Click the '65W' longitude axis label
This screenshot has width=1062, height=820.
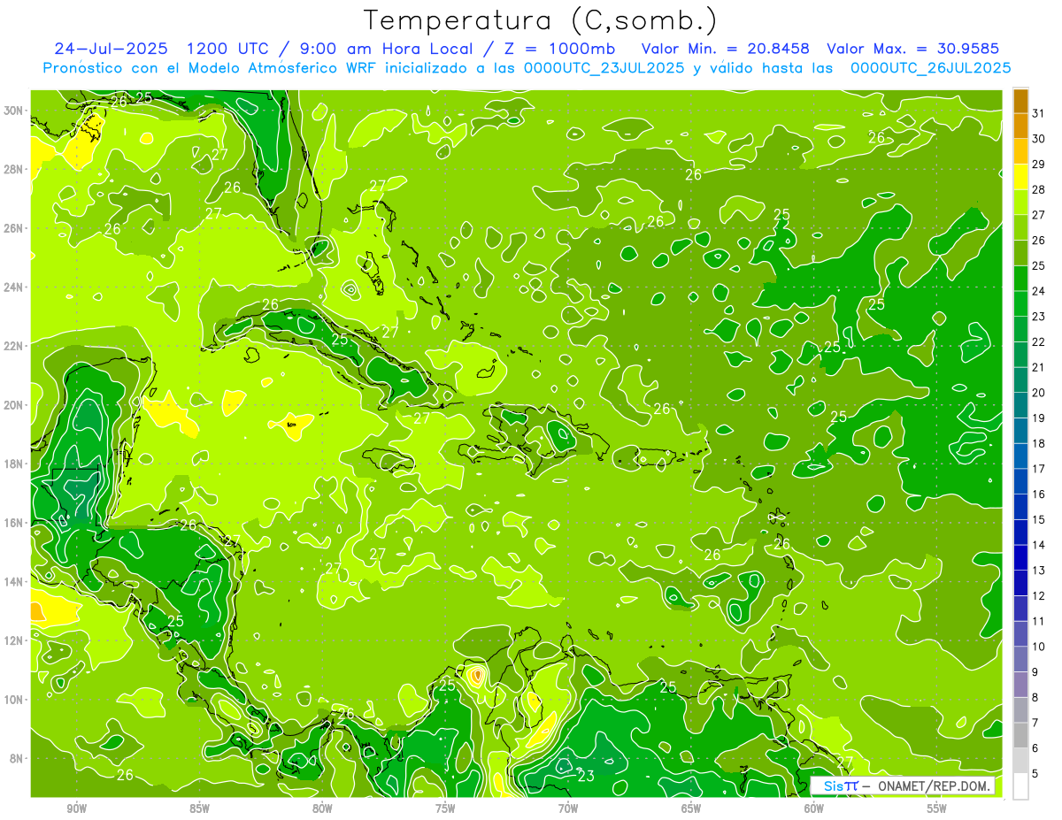pos(691,809)
